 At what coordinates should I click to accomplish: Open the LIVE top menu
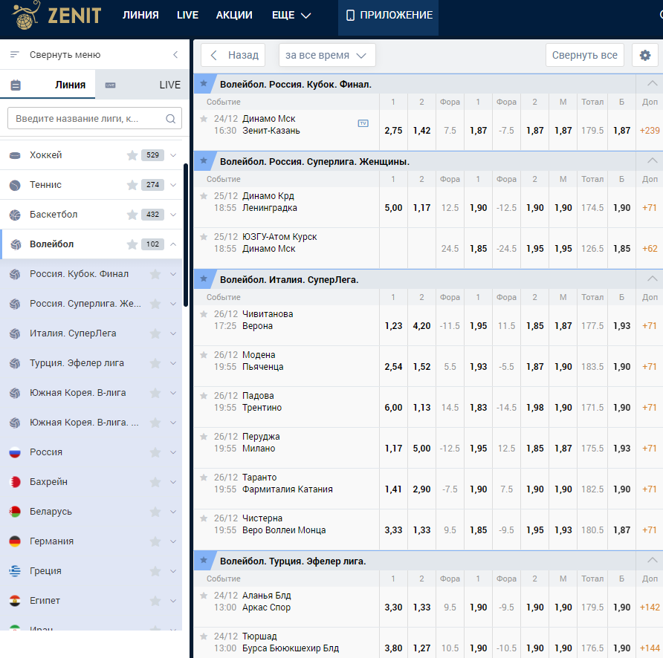(187, 15)
